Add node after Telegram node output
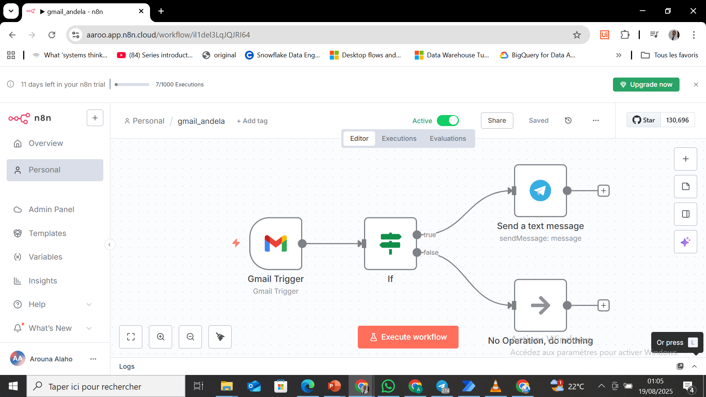 point(603,191)
